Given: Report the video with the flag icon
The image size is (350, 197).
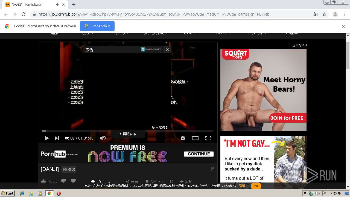Looking at the screenshot, I should 213,169.
